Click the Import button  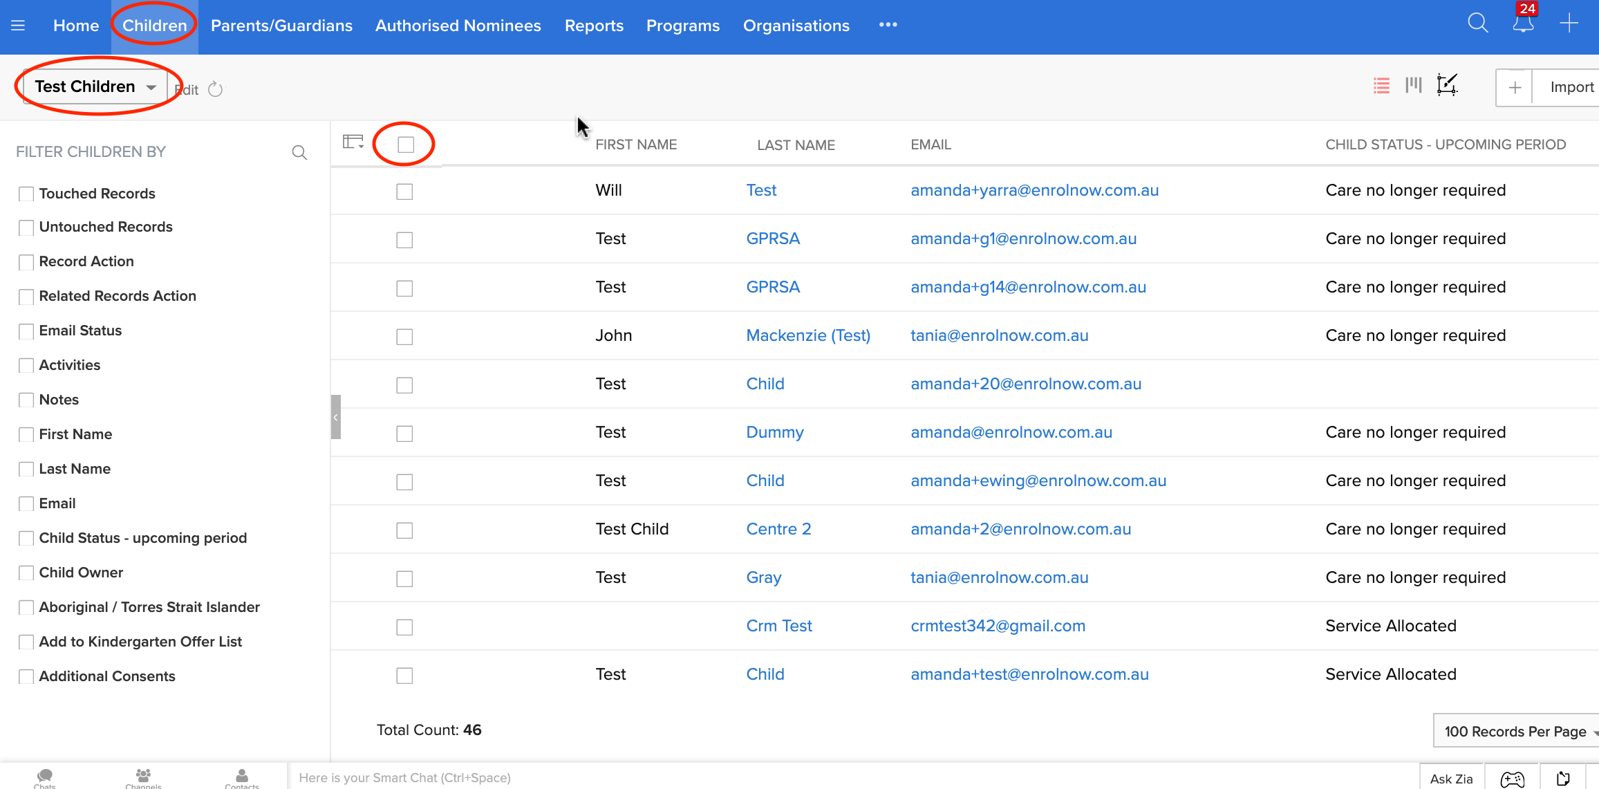click(1571, 87)
